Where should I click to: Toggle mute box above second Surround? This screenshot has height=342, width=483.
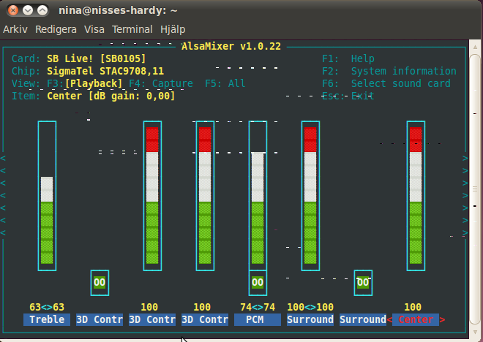[x=363, y=282]
